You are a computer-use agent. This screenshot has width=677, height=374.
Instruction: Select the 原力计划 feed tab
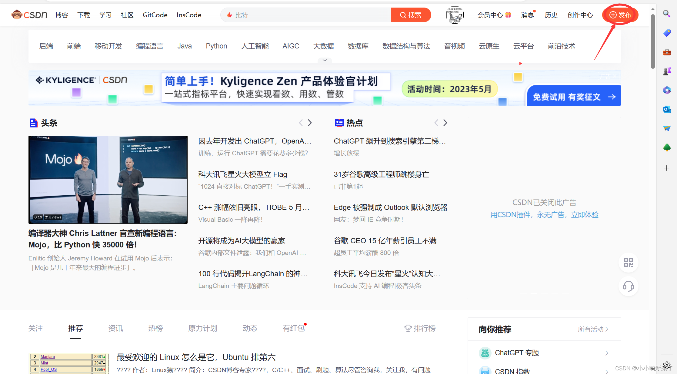[202, 328]
